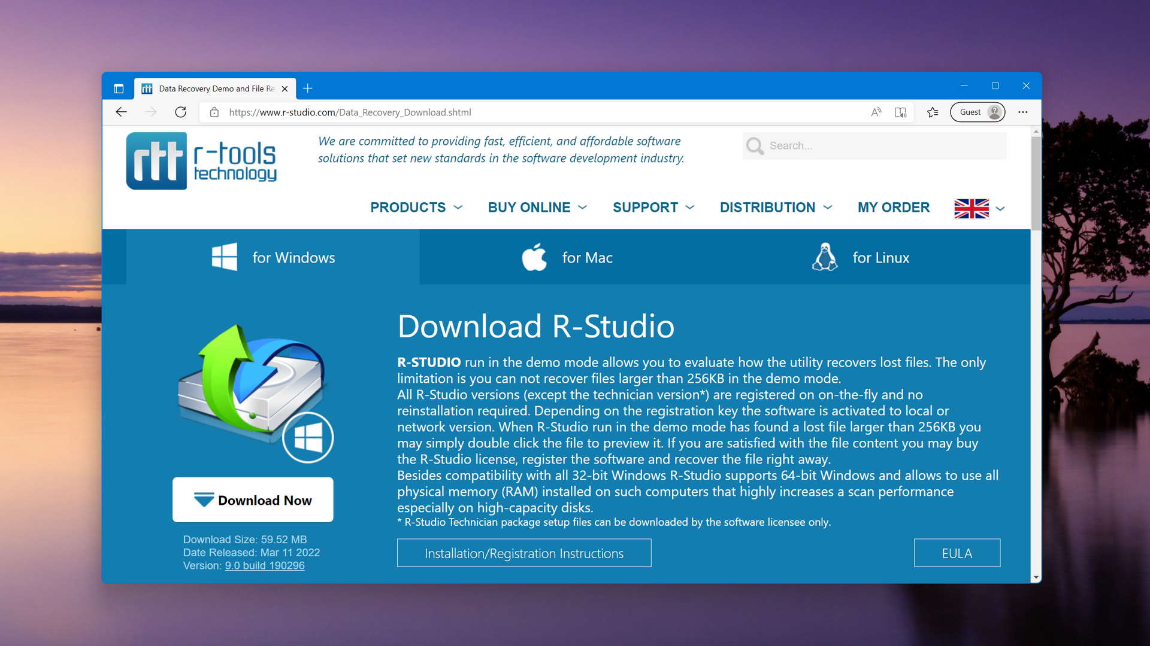
Task: Expand the DISTRIBUTION menu
Action: (x=776, y=208)
